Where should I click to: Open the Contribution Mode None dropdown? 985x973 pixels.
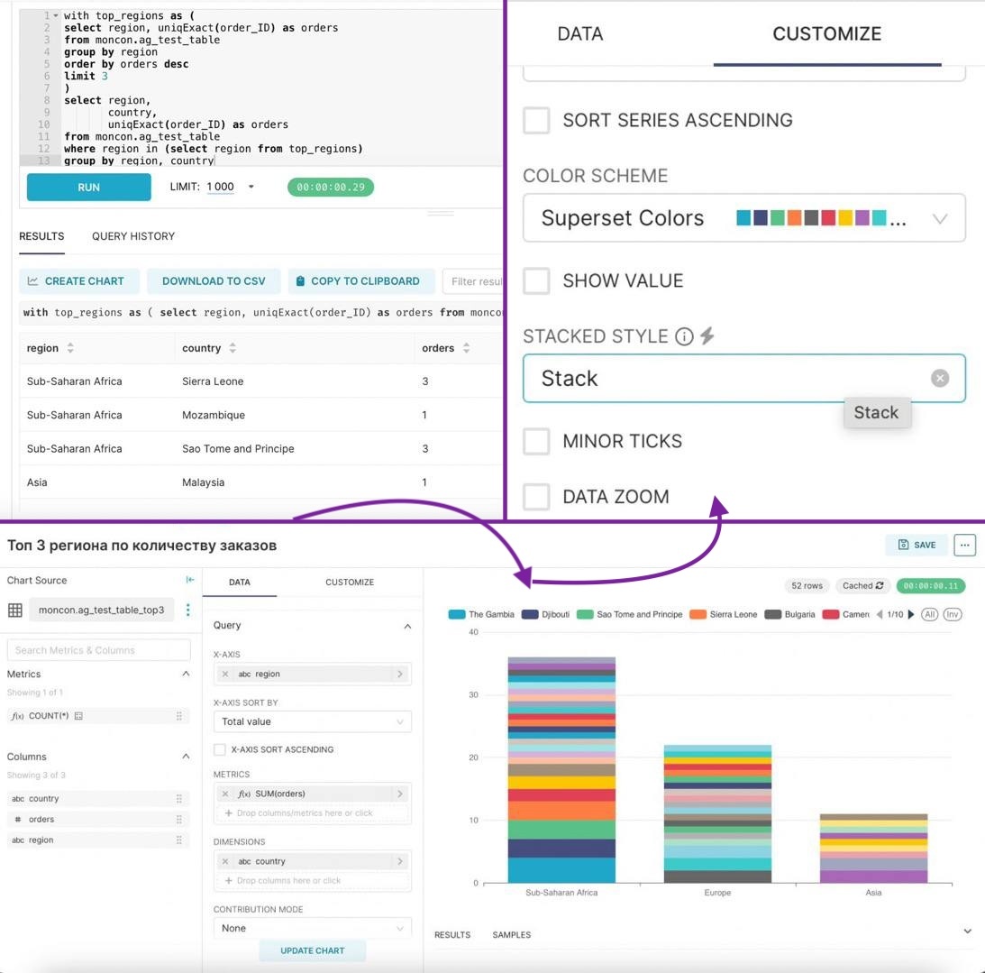[x=312, y=929]
